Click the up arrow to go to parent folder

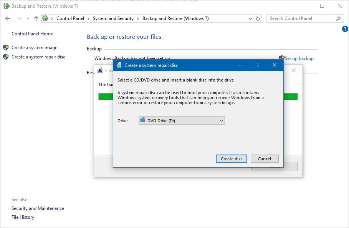tap(36, 18)
